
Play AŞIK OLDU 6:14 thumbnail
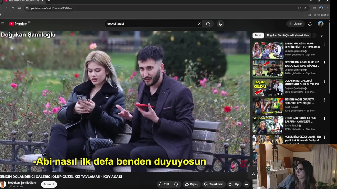(268, 87)
